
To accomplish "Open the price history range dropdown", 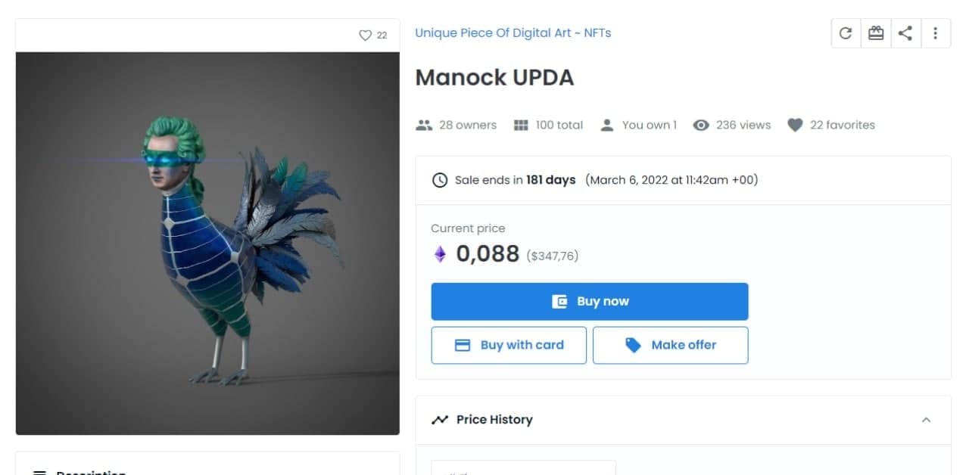I will tap(523, 469).
